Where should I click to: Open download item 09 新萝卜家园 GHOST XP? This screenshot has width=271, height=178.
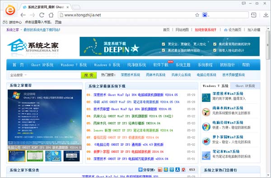tap(128, 151)
